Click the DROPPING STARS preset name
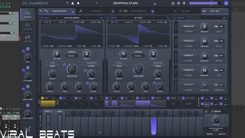 [x=126, y=3]
